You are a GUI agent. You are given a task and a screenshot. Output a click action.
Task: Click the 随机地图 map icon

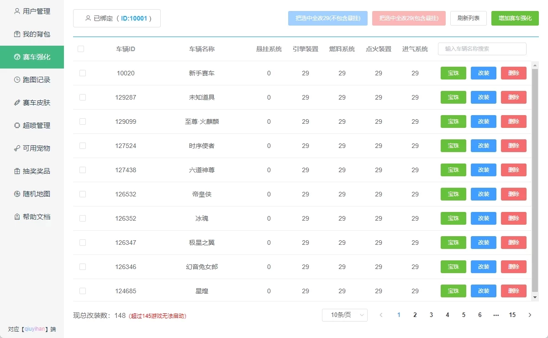(x=17, y=194)
